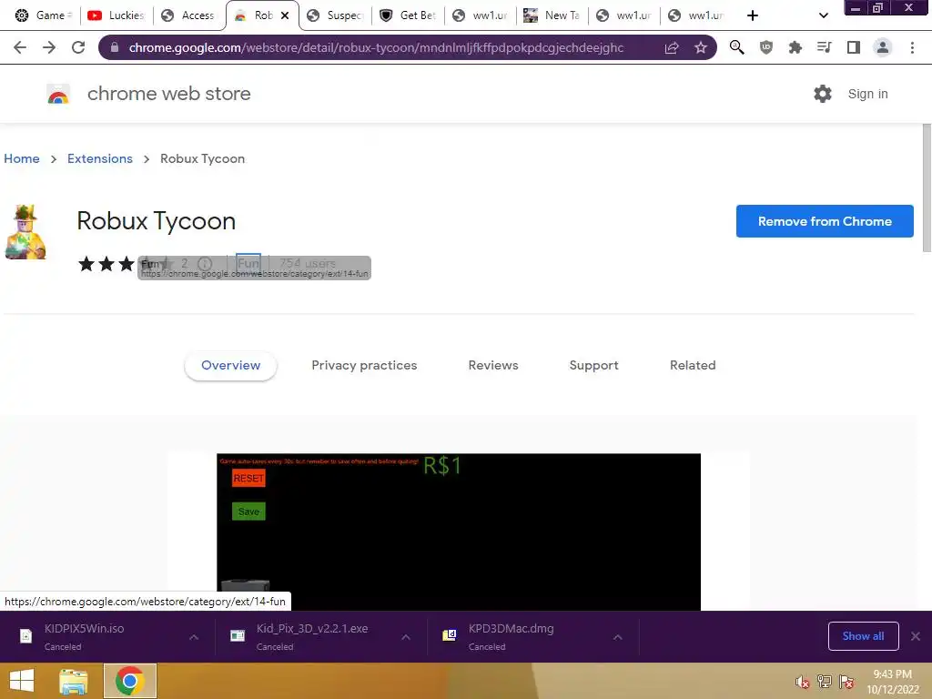Click the Chrome taskbar icon
The image size is (932, 699).
(x=130, y=681)
